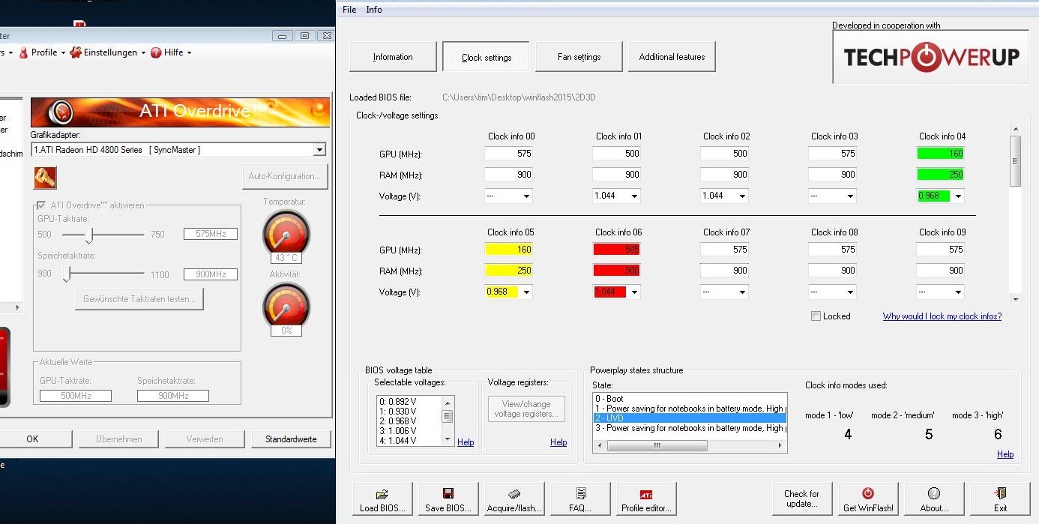
Task: Open the Info menu
Action: [374, 10]
